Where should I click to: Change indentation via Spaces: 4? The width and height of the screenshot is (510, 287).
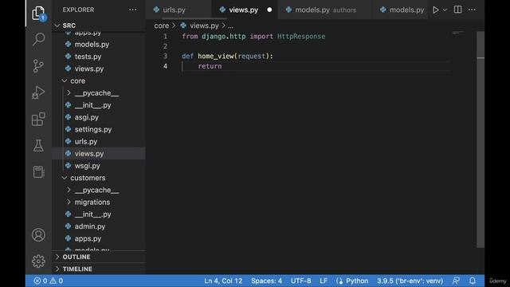[266, 281]
